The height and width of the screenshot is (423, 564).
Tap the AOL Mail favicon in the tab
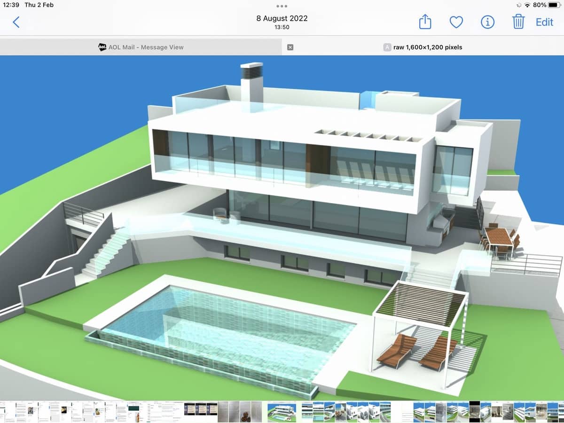point(102,47)
